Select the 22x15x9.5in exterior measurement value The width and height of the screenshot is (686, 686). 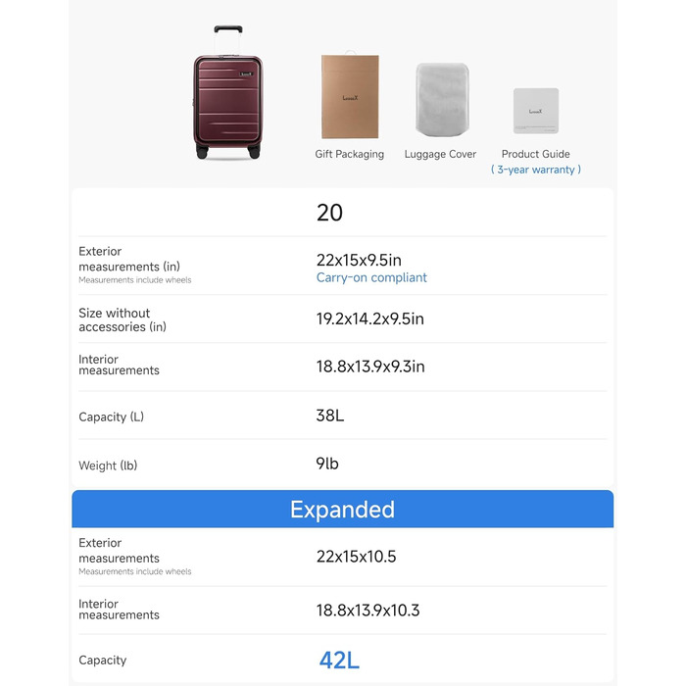tap(359, 261)
